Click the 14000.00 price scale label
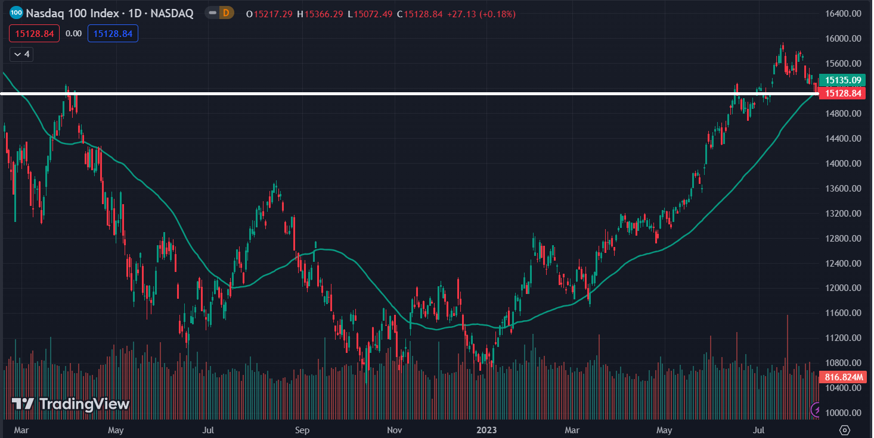Image resolution: width=874 pixels, height=438 pixels. [x=844, y=164]
